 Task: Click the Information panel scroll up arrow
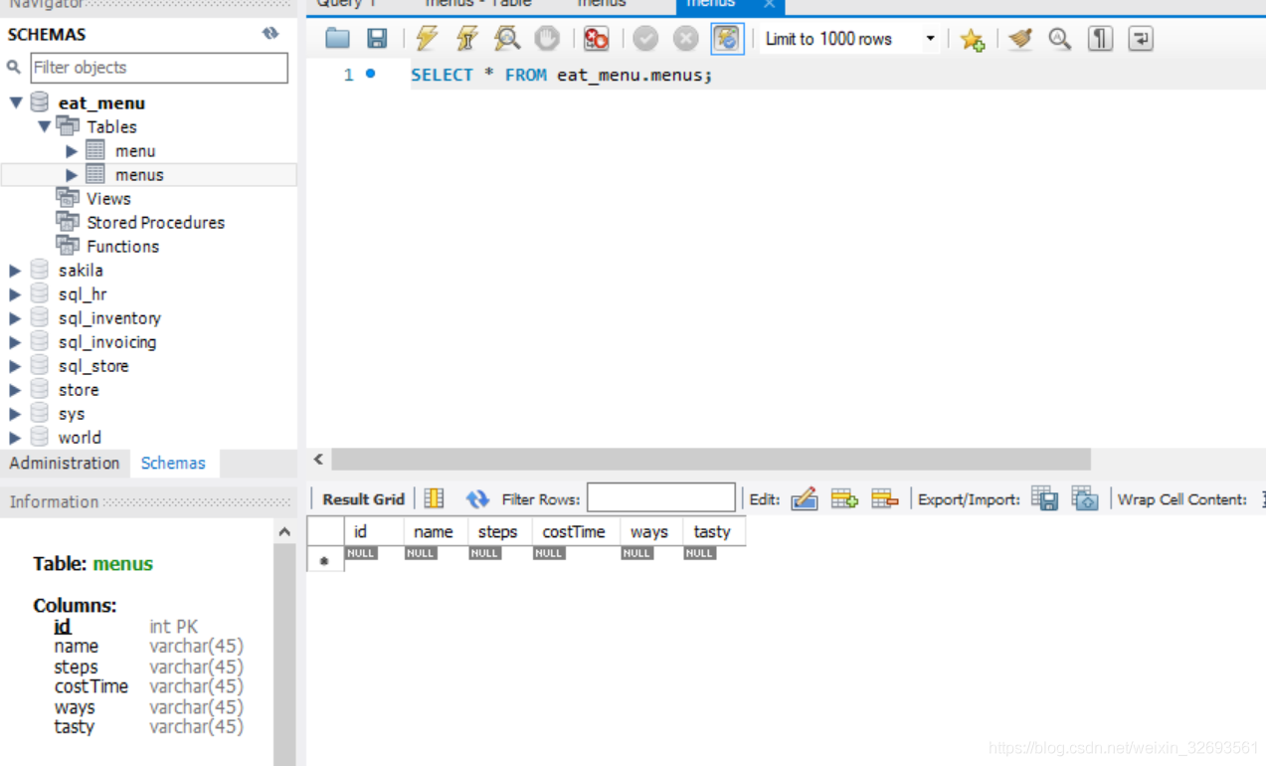[284, 532]
